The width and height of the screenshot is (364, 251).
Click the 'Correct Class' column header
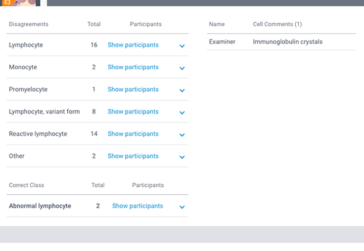coord(26,185)
